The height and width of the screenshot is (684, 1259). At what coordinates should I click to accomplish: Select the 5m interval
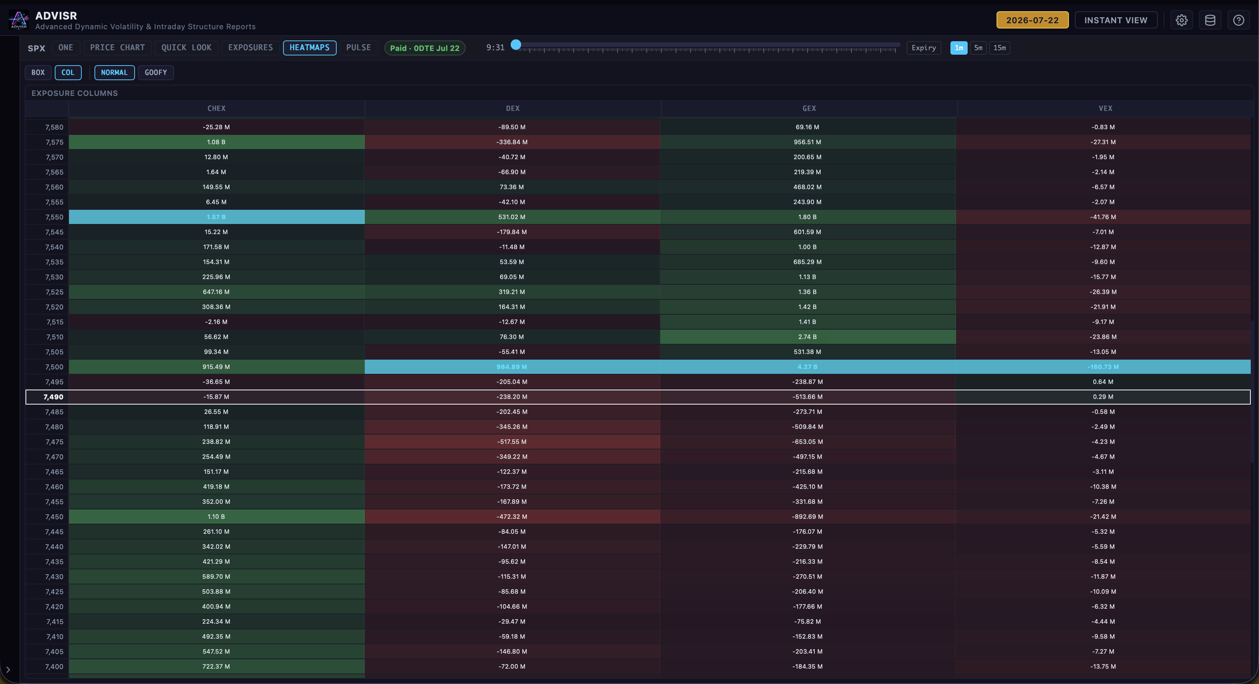pos(977,48)
